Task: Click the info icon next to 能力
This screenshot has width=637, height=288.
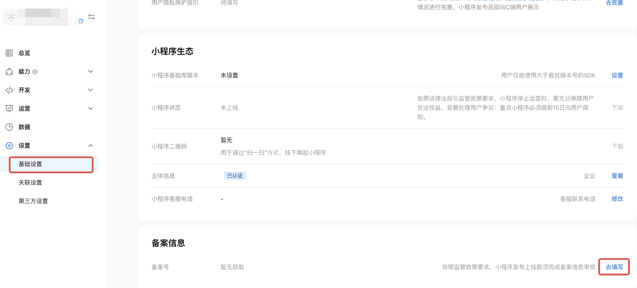Action: (x=35, y=72)
